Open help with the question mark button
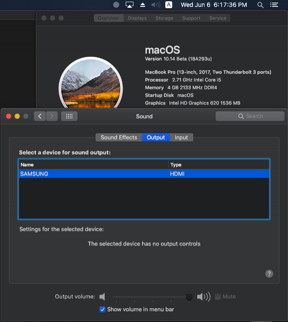Viewport: 288px width, 322px height. [x=269, y=274]
